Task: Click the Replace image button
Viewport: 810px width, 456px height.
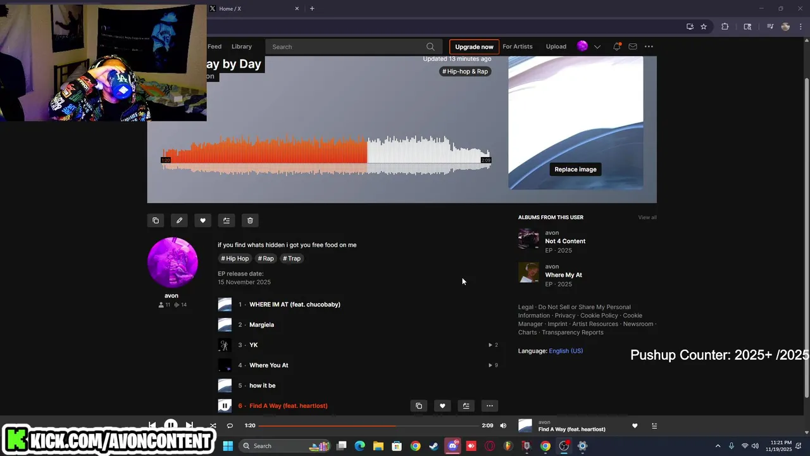Action: [575, 169]
